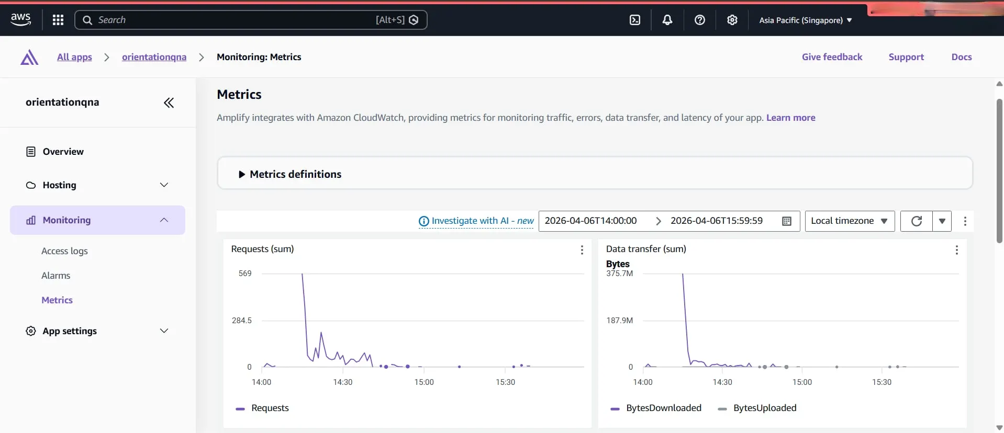Click the App settings gear icon

coord(31,331)
